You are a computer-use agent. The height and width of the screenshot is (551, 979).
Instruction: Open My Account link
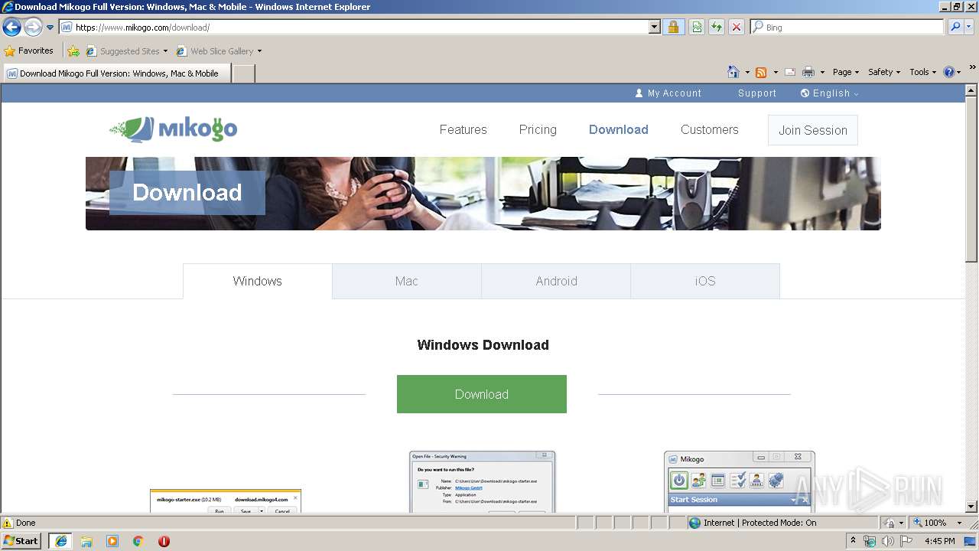(668, 93)
